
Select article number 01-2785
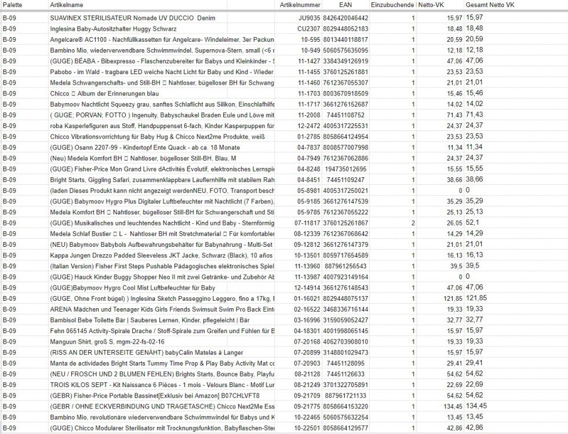308,137
